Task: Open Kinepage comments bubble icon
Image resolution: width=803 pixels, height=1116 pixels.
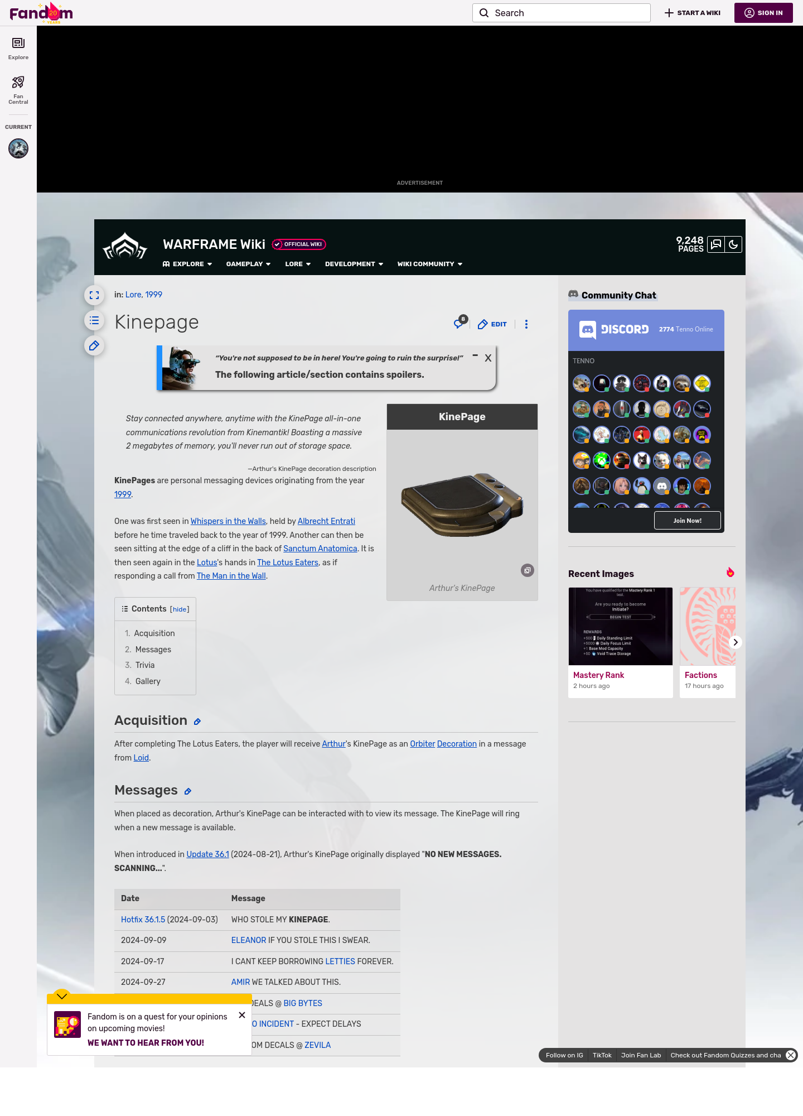Action: pyautogui.click(x=460, y=323)
